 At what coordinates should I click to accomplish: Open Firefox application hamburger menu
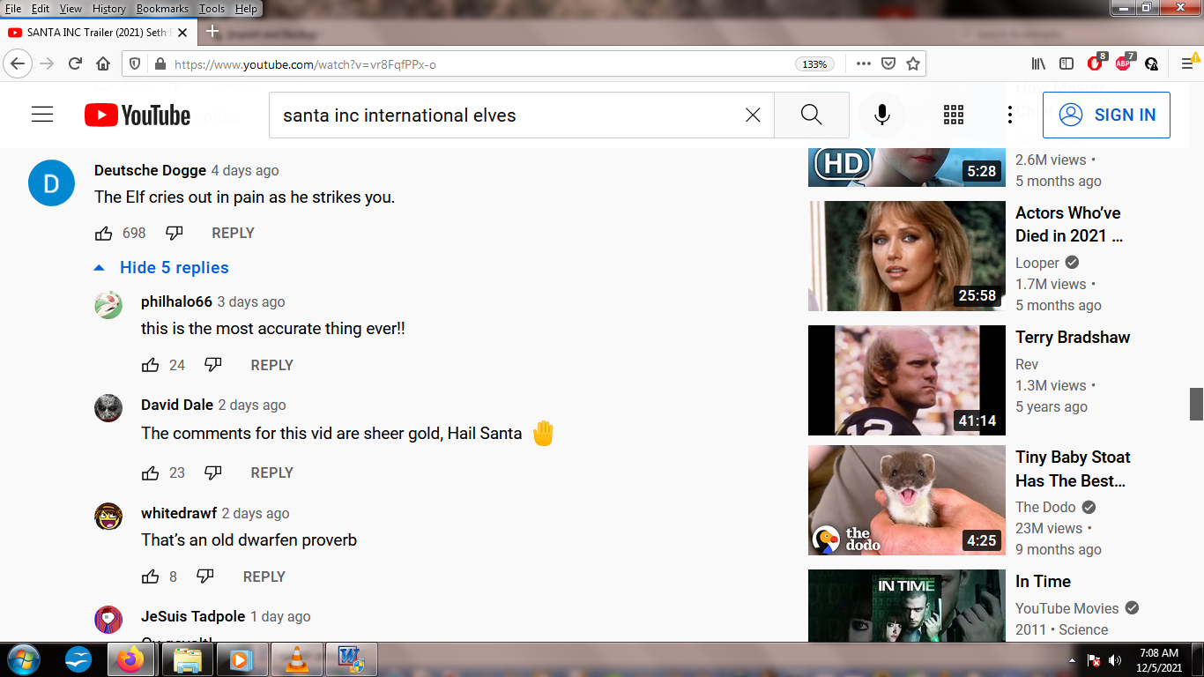pos(1188,63)
